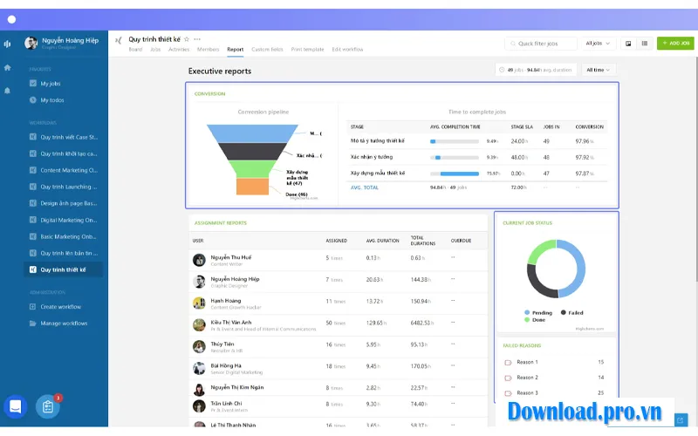Open the All jobs dropdown
The image size is (698, 436).
click(598, 43)
